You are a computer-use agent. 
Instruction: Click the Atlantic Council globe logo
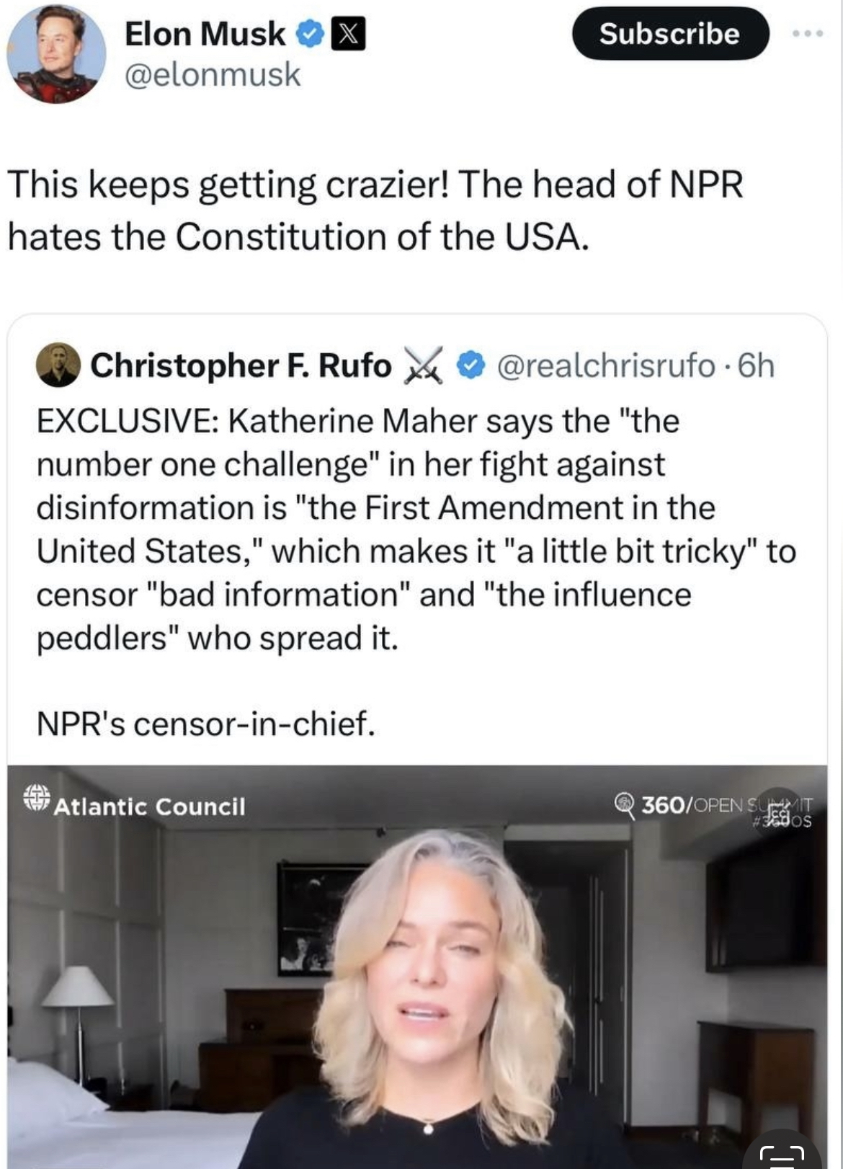(36, 798)
